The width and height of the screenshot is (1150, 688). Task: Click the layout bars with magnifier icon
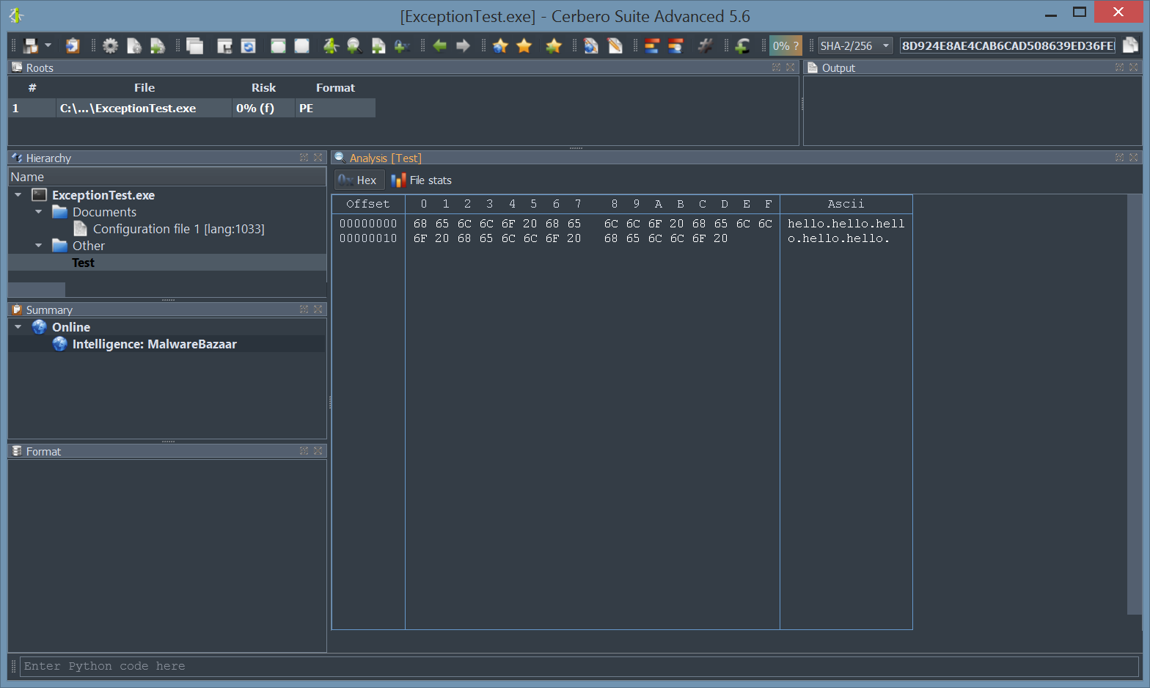click(675, 45)
